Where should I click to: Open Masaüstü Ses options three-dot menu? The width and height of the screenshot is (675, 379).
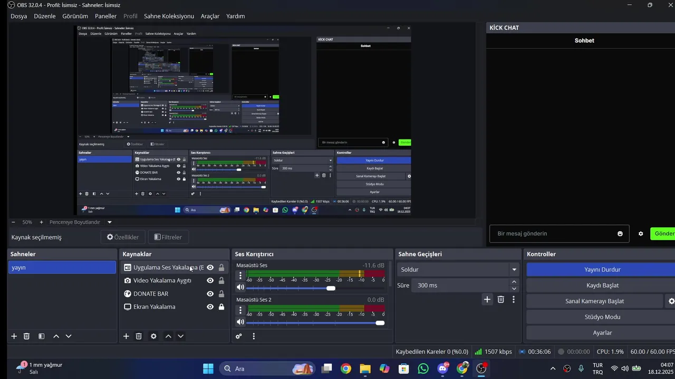240,275
